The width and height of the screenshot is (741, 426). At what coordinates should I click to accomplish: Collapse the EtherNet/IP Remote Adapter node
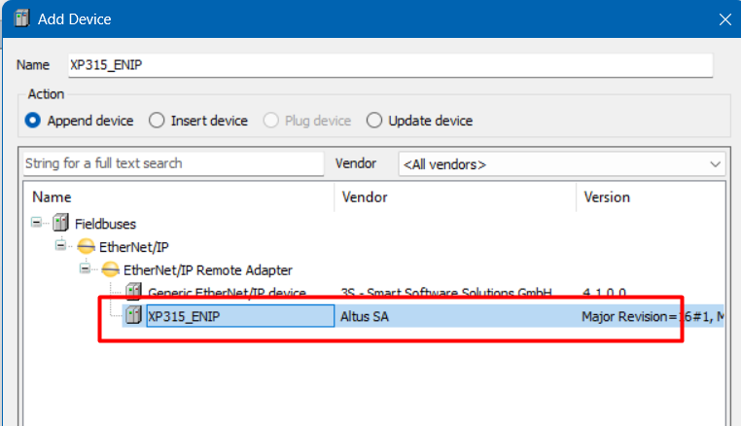click(85, 269)
